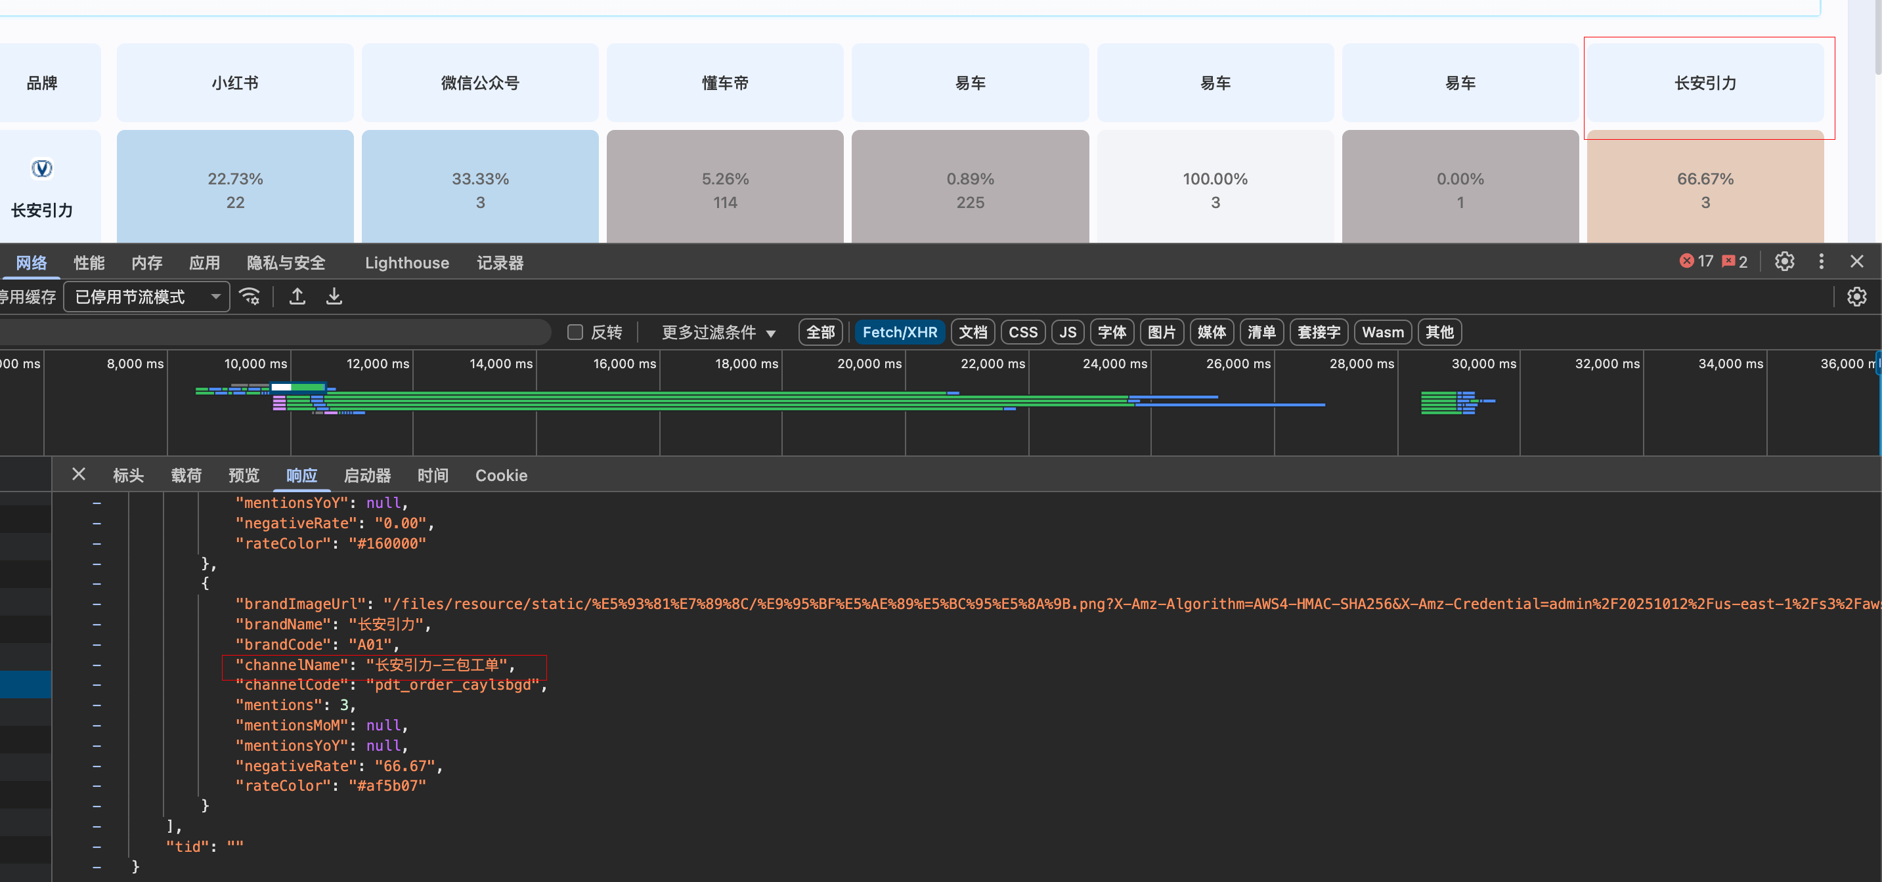This screenshot has height=882, width=1882.
Task: Click the import HAR upload icon
Action: click(297, 297)
